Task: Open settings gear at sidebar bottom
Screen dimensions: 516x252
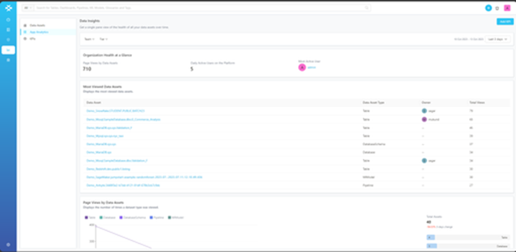Action: point(8,244)
